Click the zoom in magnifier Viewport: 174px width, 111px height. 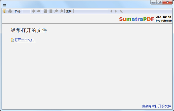61,11
